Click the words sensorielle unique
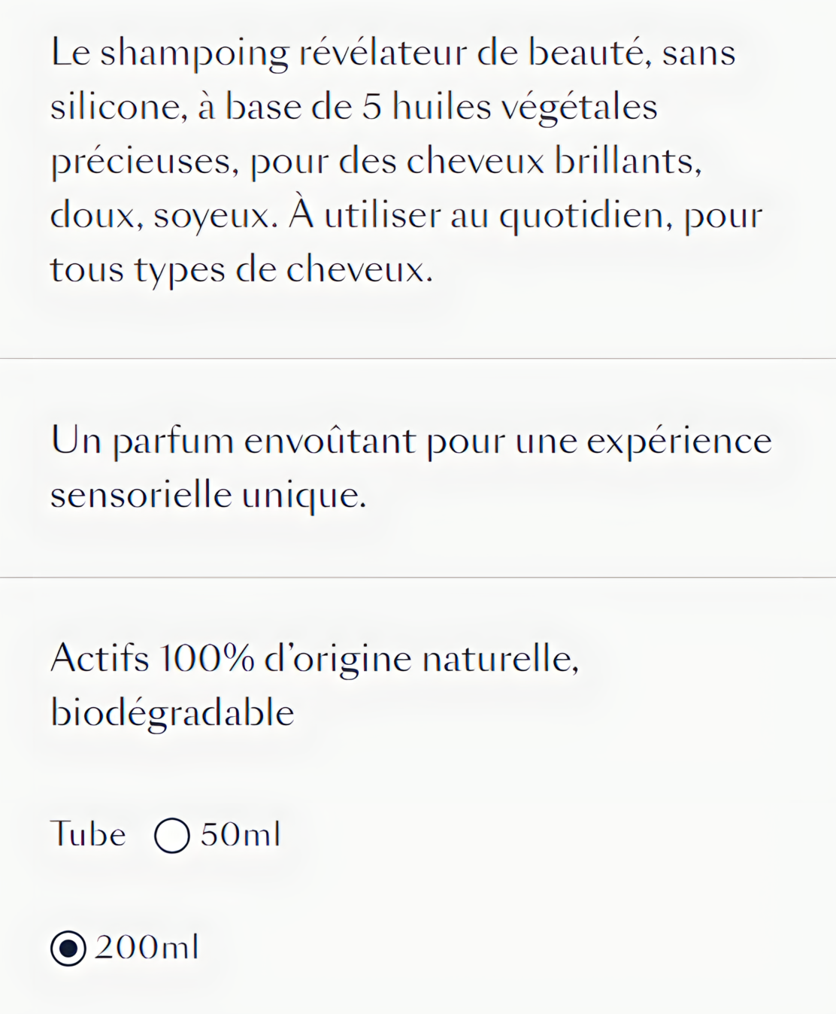This screenshot has width=836, height=1014. click(208, 495)
